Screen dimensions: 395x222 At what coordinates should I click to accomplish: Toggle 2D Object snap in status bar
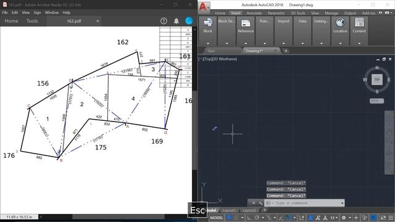[x=289, y=218]
